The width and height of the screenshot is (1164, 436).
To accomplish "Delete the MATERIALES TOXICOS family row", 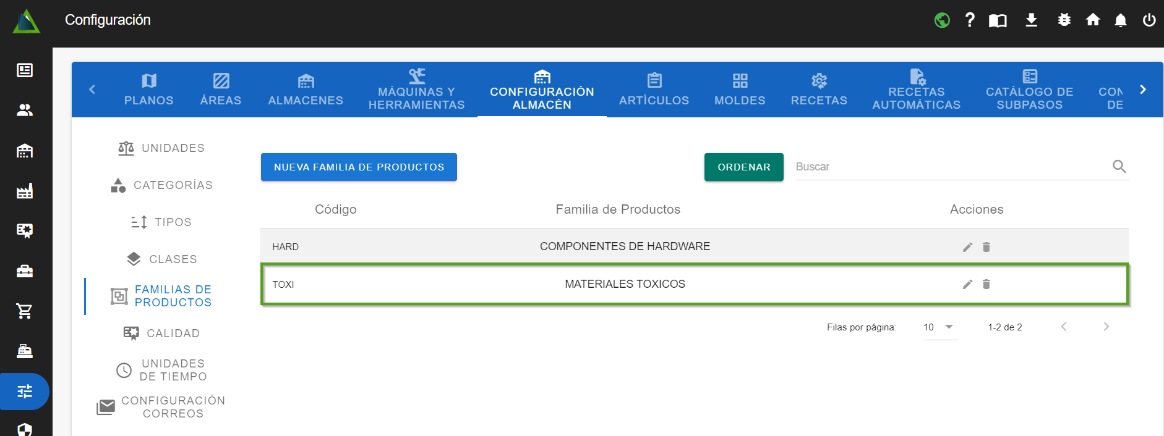I will click(986, 284).
